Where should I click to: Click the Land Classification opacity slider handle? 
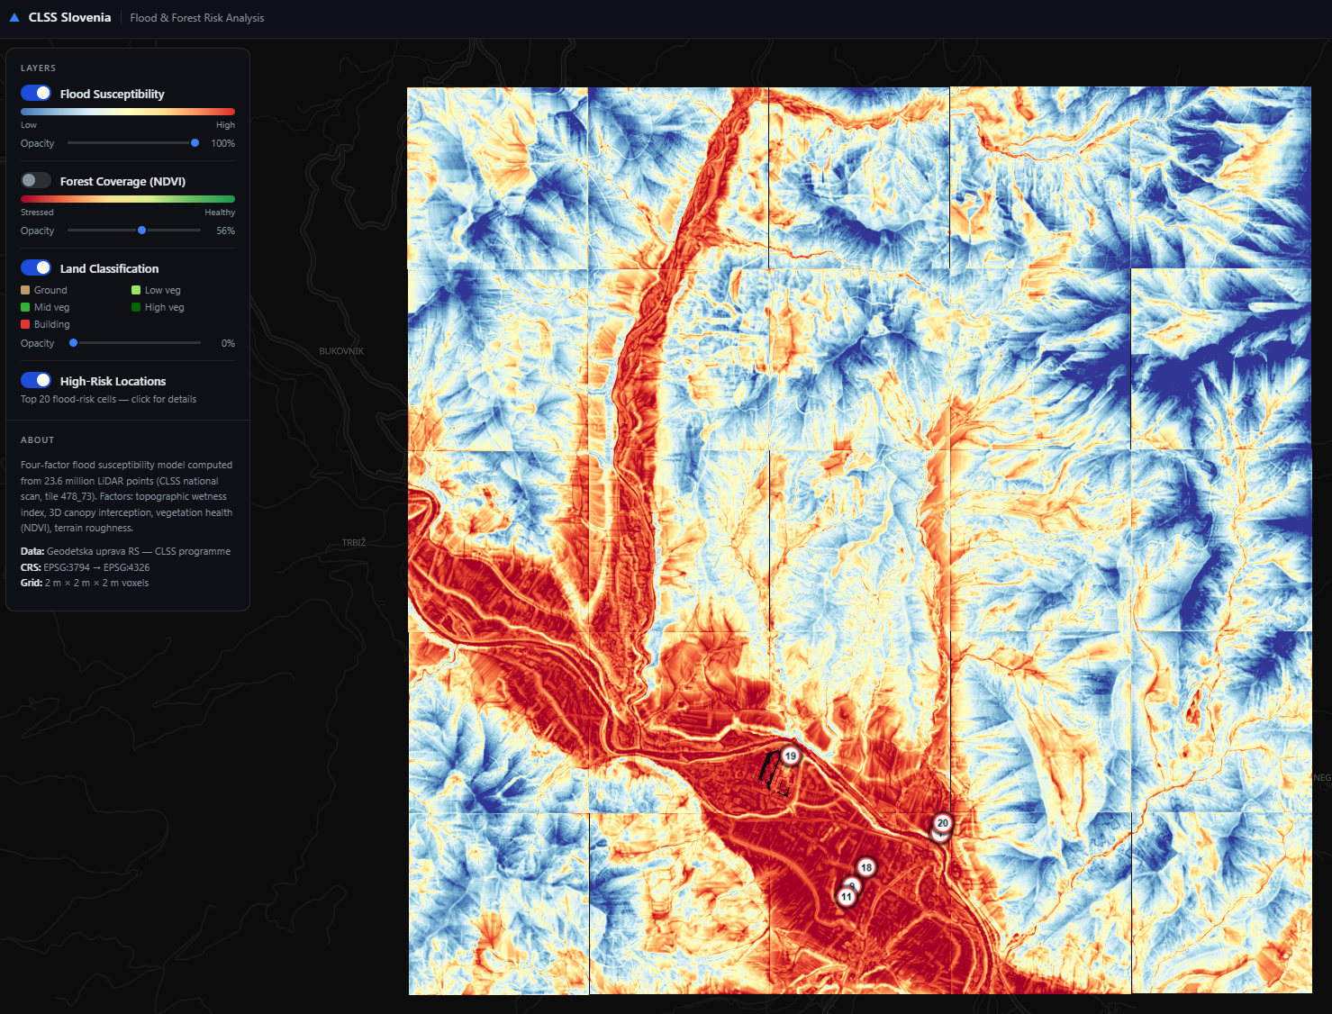click(73, 343)
